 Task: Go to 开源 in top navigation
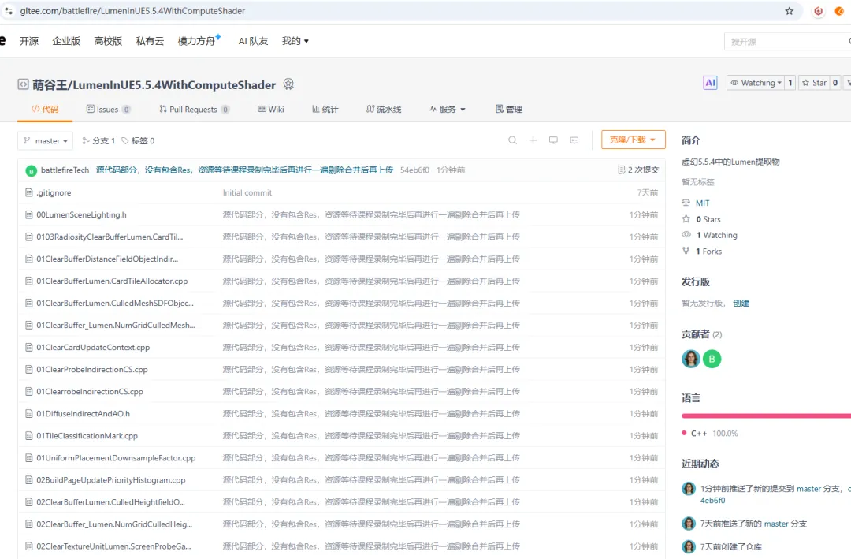point(29,41)
